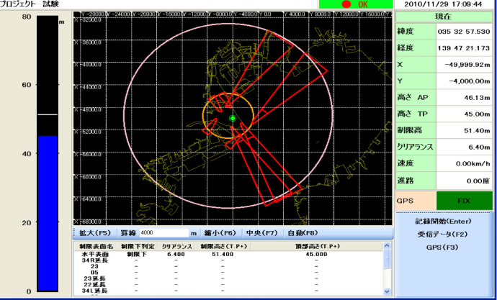Select the 05 surface row
Viewport: 497px width, 300px height.
[228, 273]
